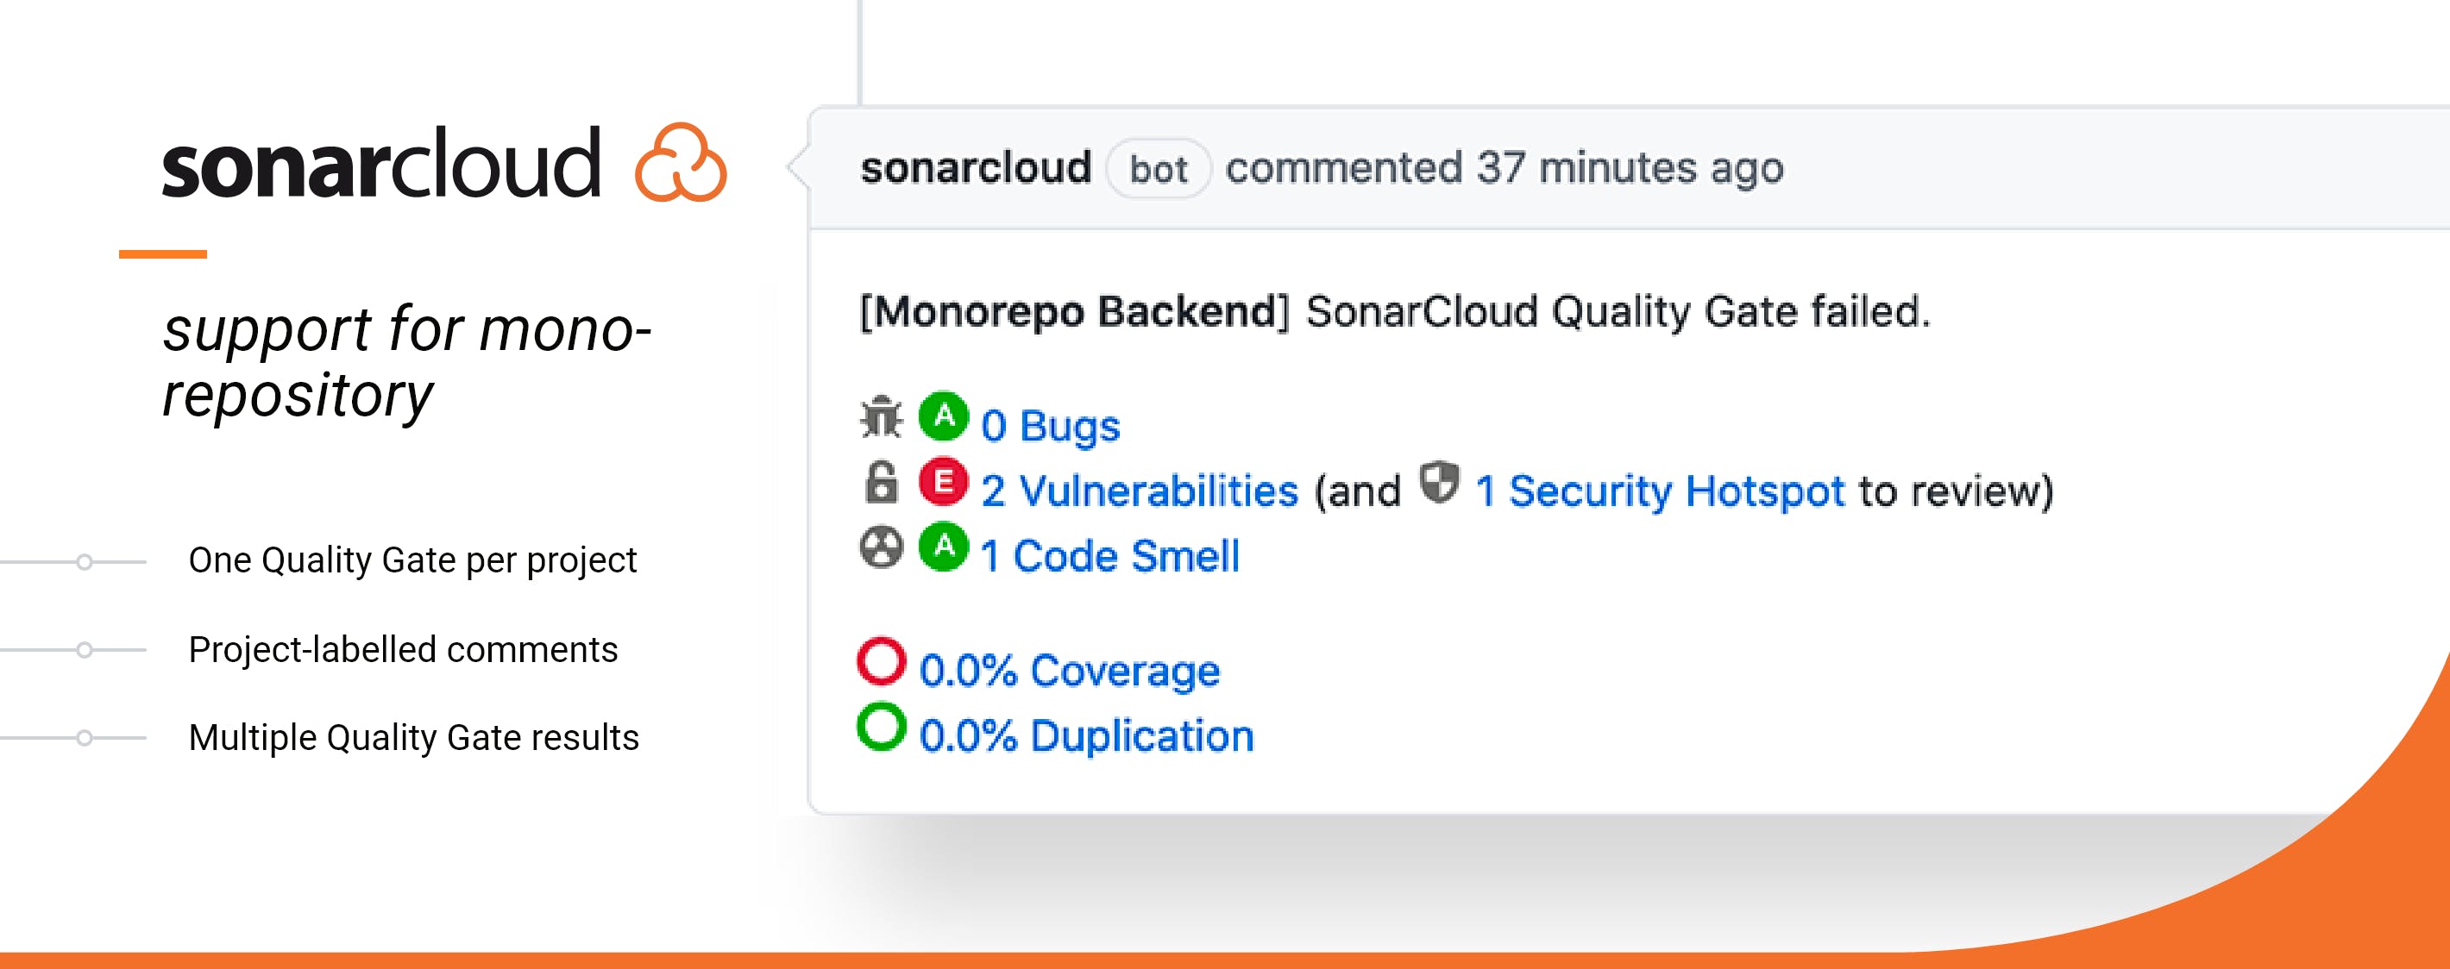
Task: Click the unlocked padlock vulnerability icon
Action: coord(882,483)
